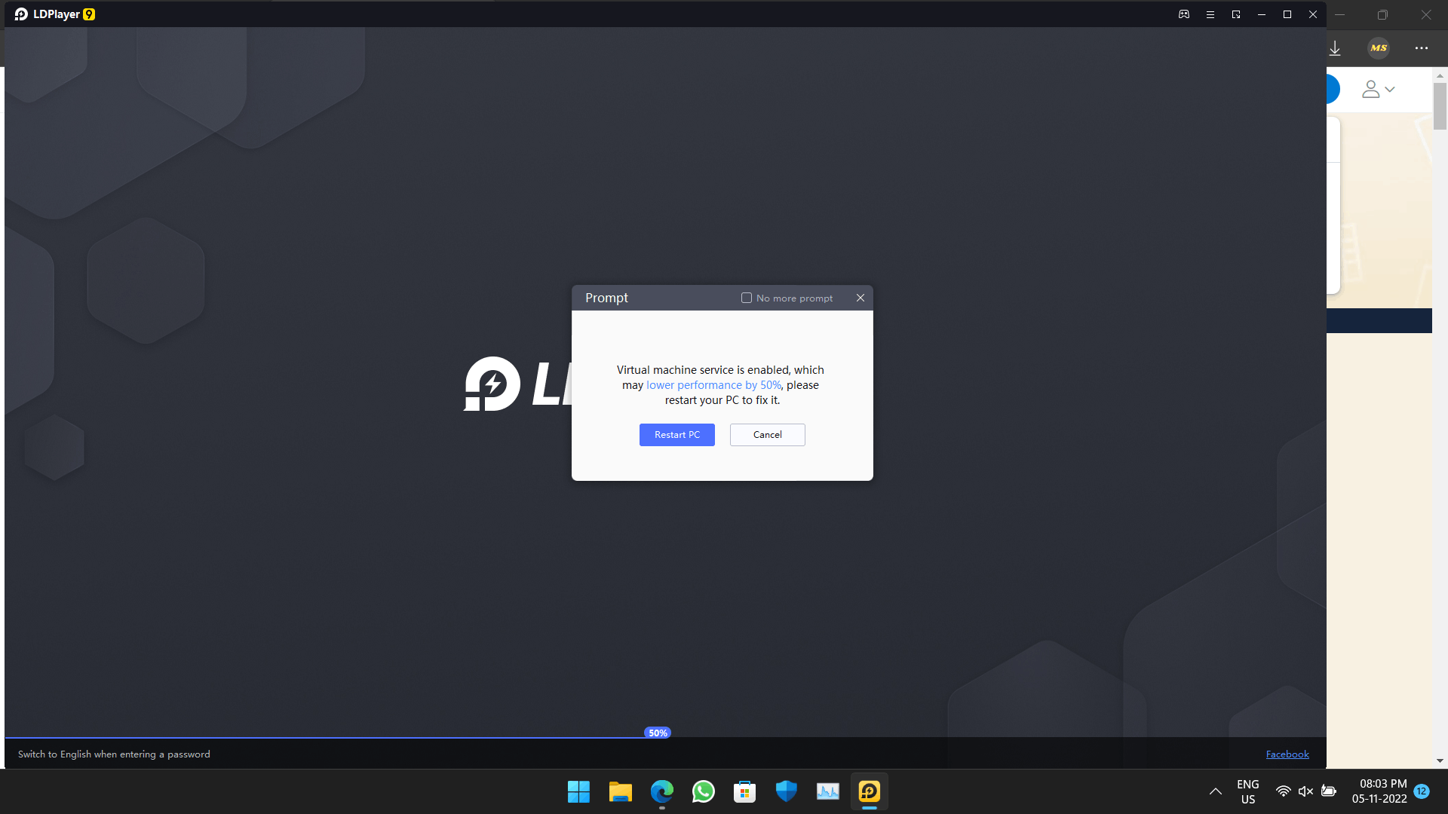Click the MS profile avatar in the browser
The height and width of the screenshot is (814, 1448).
(x=1378, y=48)
